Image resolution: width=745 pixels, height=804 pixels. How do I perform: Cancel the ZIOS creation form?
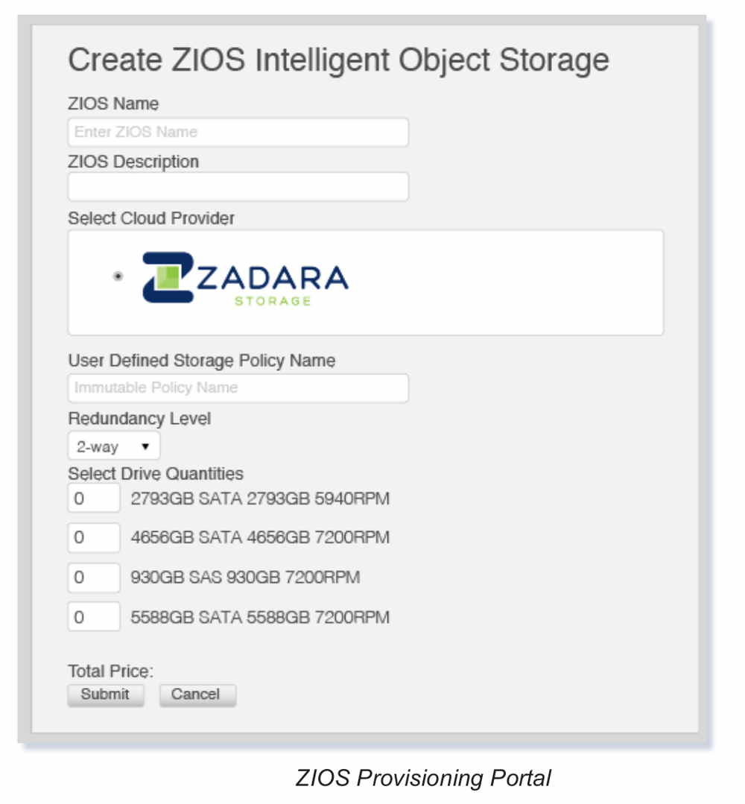click(197, 694)
